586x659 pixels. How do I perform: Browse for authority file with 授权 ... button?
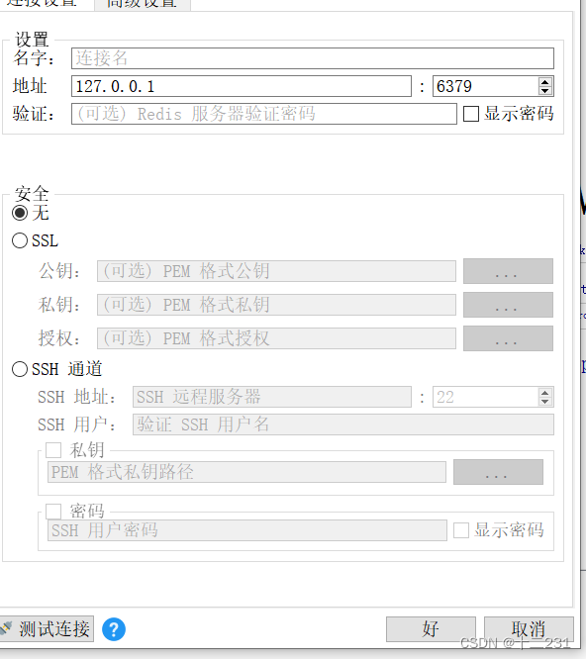508,338
